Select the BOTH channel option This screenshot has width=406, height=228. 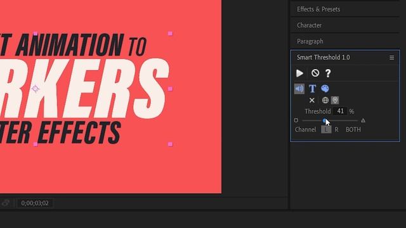point(353,129)
